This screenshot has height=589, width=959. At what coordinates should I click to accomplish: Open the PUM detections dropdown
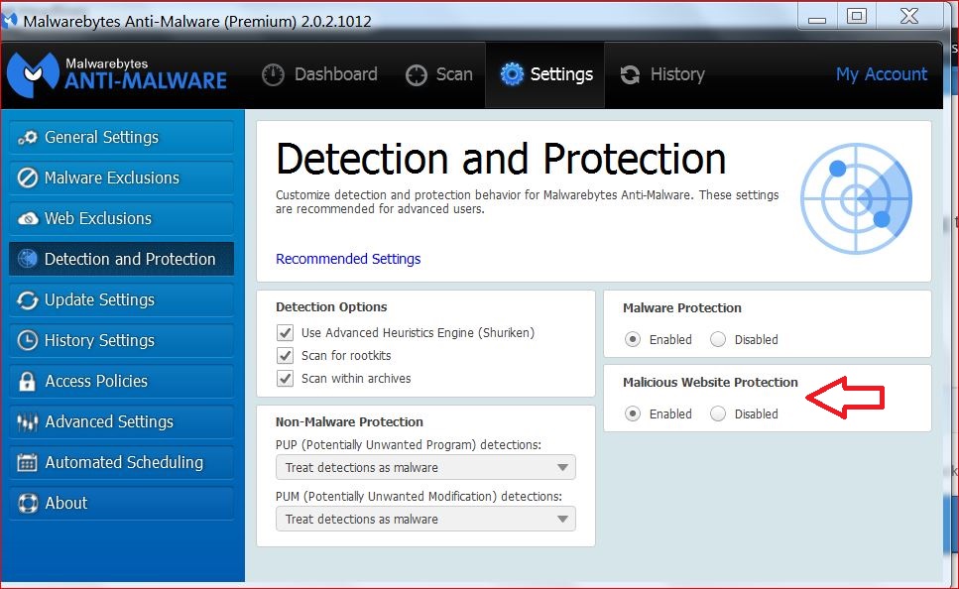425,519
